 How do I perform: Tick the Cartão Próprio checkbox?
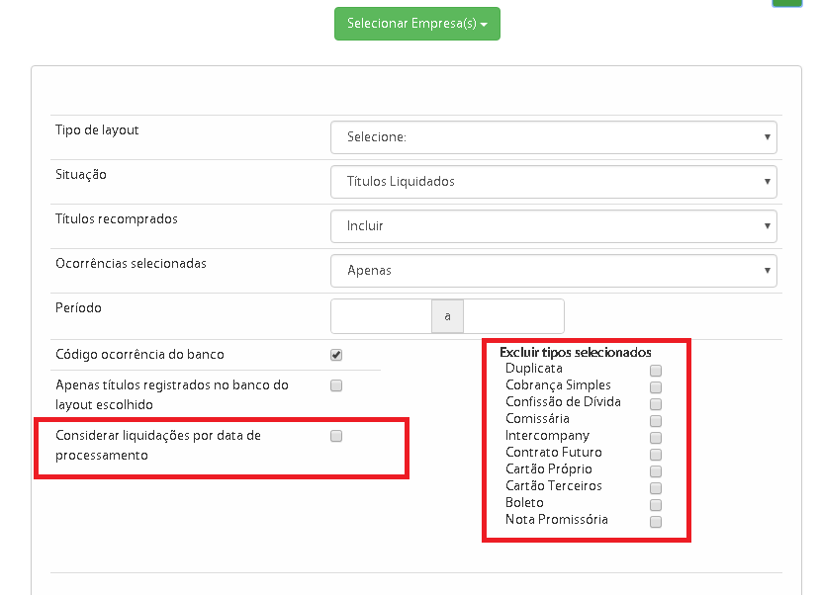(x=656, y=471)
